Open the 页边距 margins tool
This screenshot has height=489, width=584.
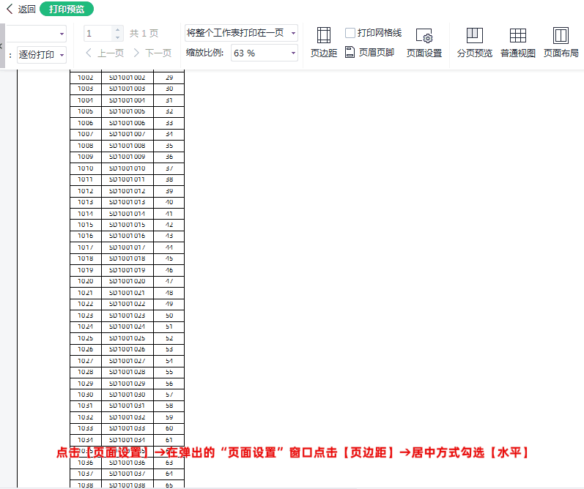point(324,42)
